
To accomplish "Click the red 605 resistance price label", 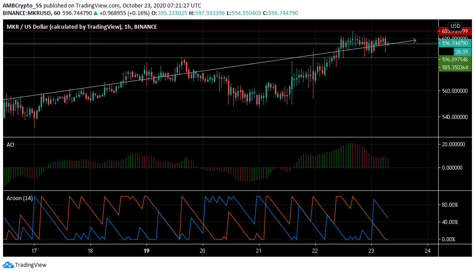I will click(455, 31).
